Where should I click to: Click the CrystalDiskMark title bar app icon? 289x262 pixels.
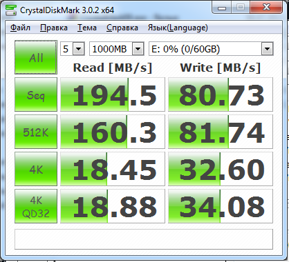pos(11,10)
